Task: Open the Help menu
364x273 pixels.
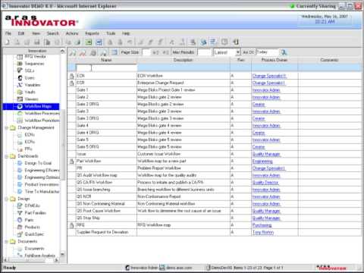Action: tap(126, 33)
